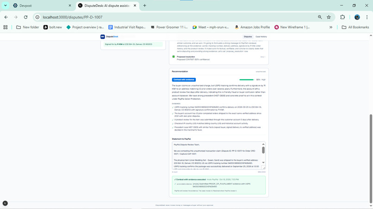Viewport: 373px width, 209px height.
Task: Open the Chrome three-dot menu
Action: click(367, 17)
